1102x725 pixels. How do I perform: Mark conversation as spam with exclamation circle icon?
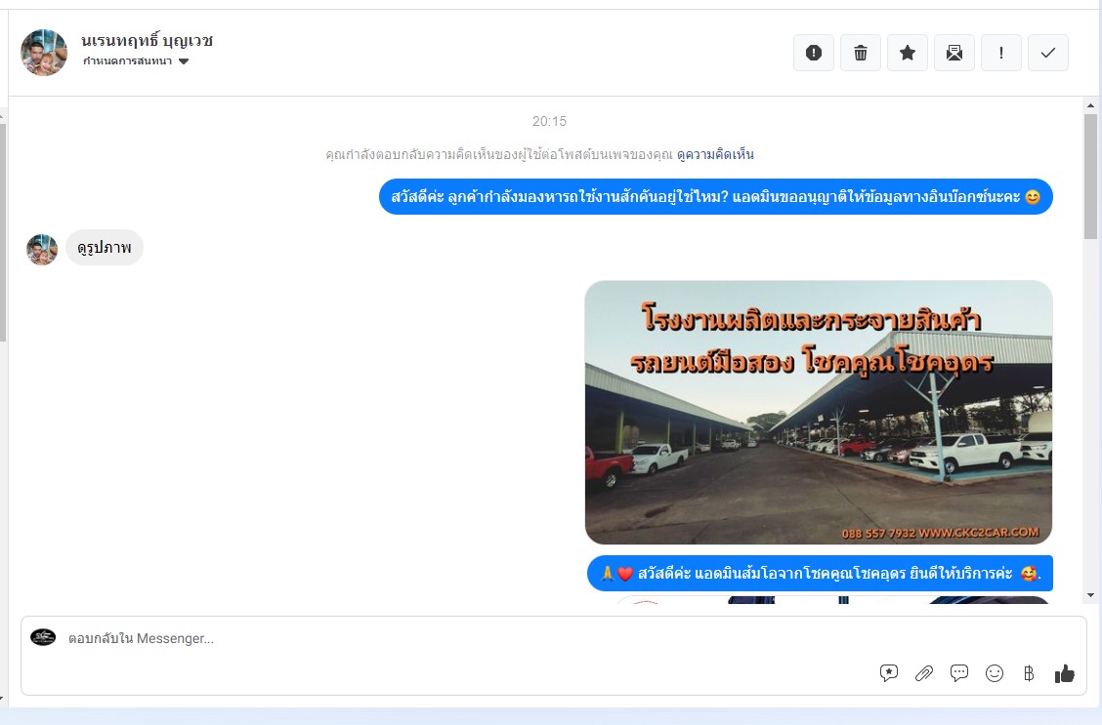813,53
